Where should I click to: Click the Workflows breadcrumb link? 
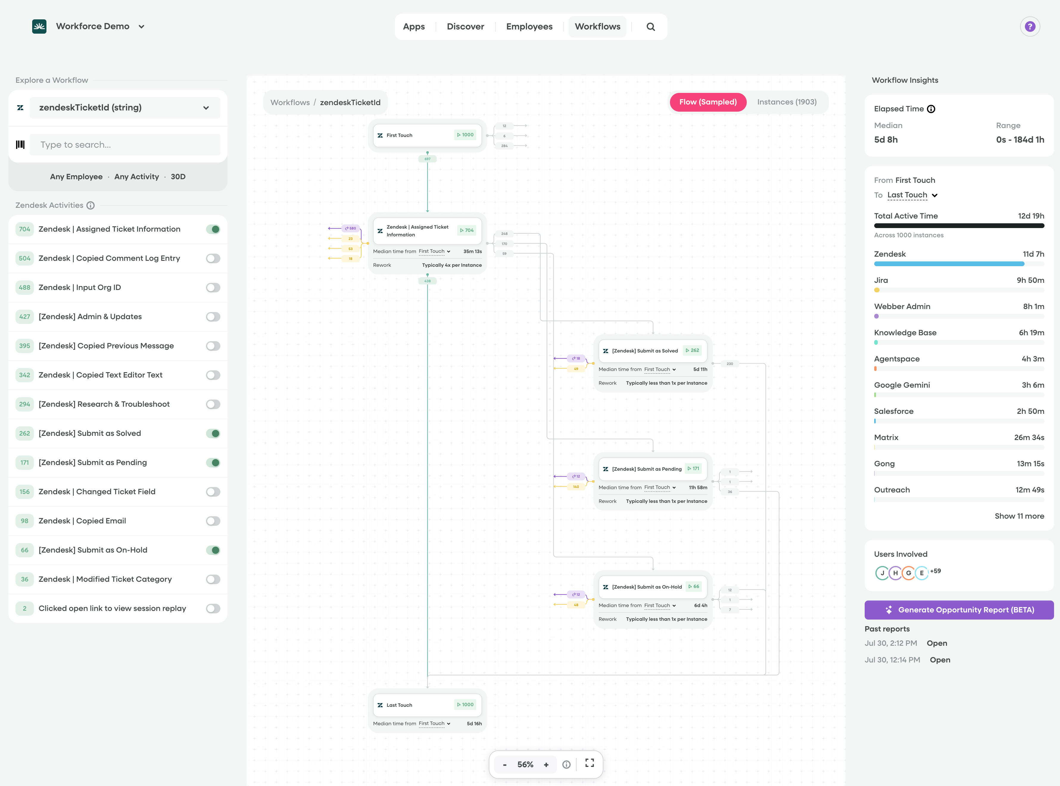coord(290,102)
